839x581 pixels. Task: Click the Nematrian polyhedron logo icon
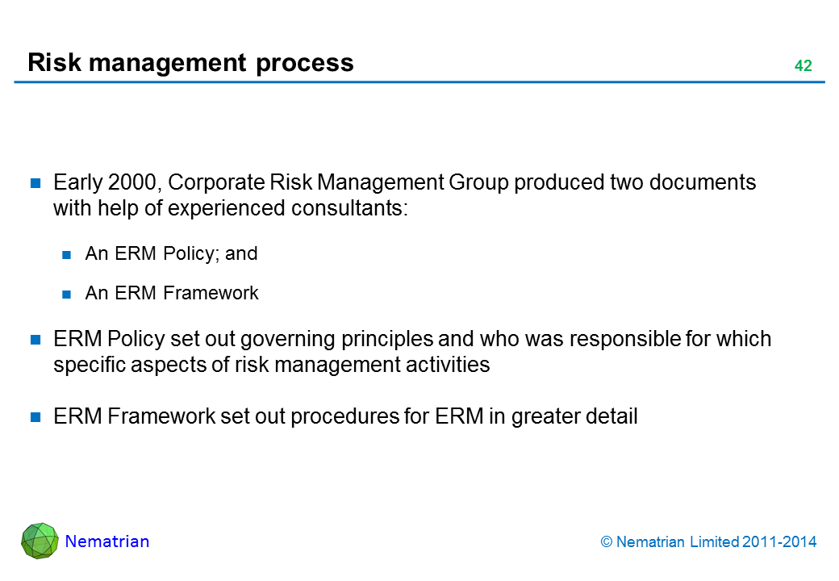tap(40, 541)
